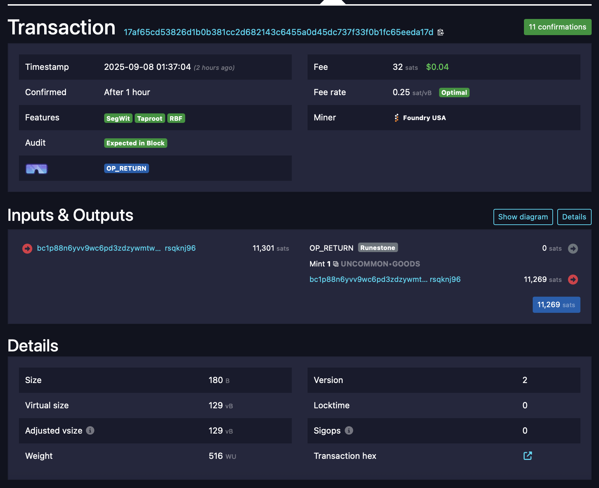The width and height of the screenshot is (599, 488).
Task: Click the red arrow next to the input address
Action: click(27, 249)
